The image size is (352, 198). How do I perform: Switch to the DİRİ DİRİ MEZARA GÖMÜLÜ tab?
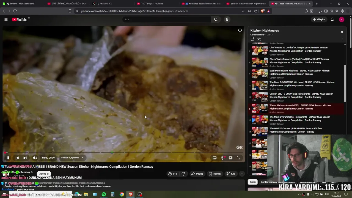click(67, 4)
